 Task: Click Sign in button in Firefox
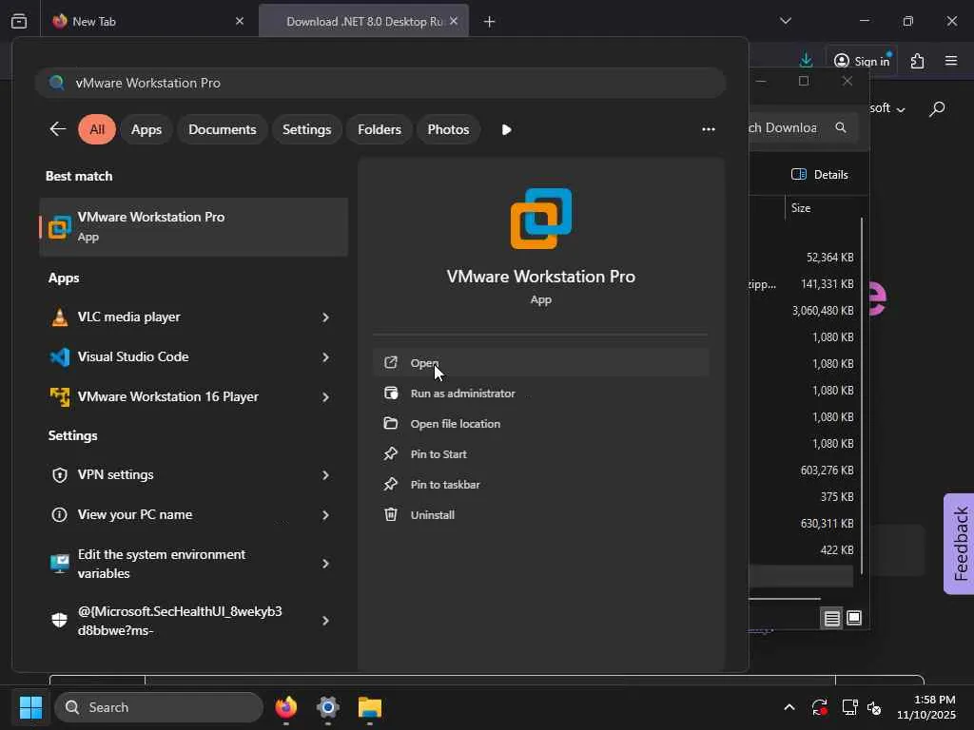[862, 61]
